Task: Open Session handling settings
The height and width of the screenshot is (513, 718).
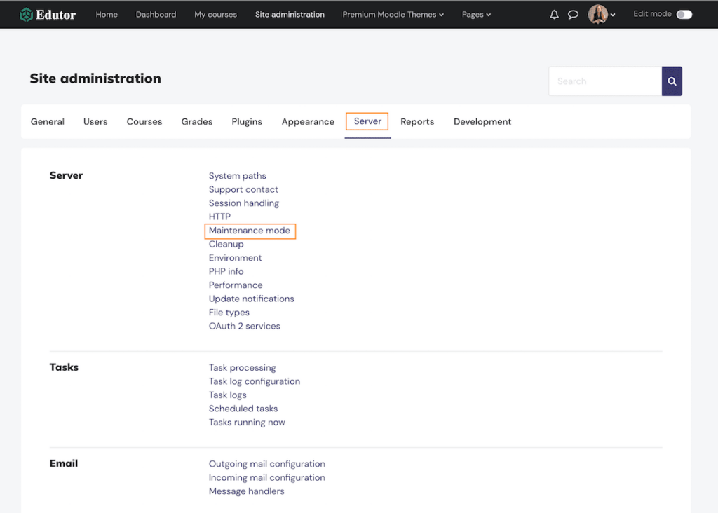Action: (243, 203)
